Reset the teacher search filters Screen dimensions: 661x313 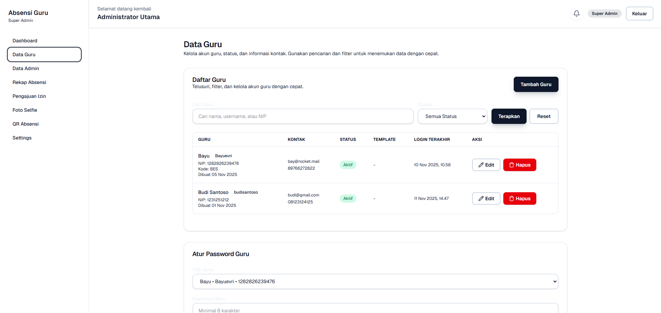click(544, 116)
